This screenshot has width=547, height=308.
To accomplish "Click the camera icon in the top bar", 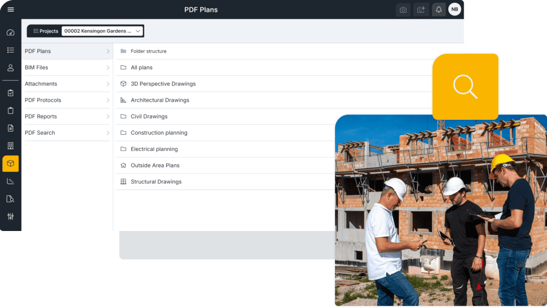I will [403, 9].
